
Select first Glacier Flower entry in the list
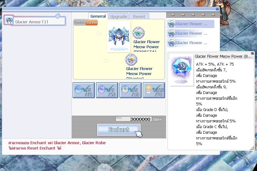point(191,24)
